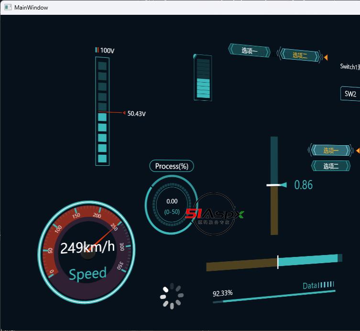Select the highlighted lower-right 选项一 option
Image resolution: width=360 pixels, height=331 pixels.
pyautogui.click(x=330, y=150)
